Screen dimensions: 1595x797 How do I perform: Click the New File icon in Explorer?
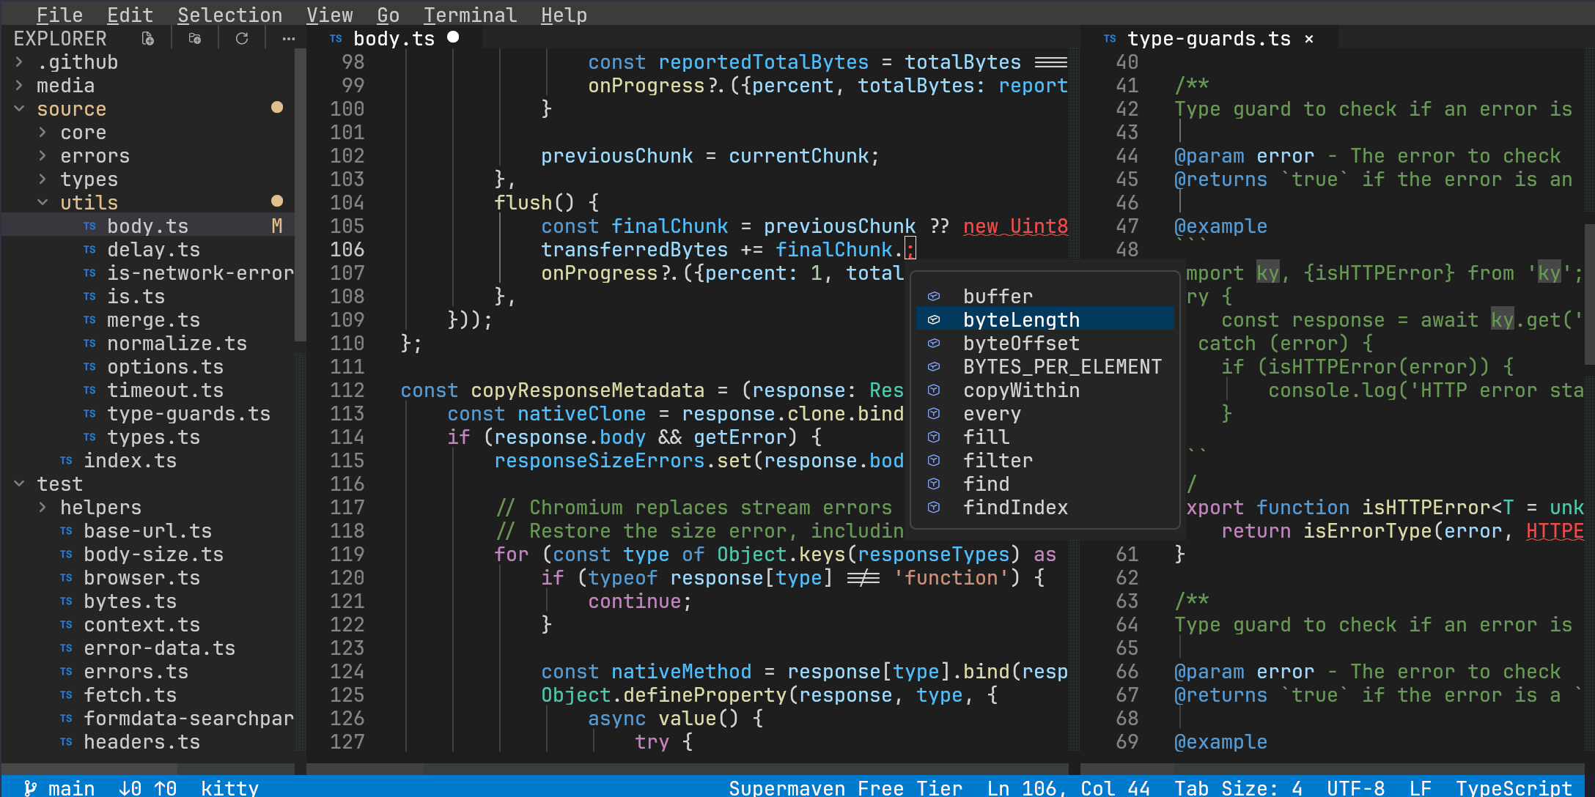click(148, 38)
